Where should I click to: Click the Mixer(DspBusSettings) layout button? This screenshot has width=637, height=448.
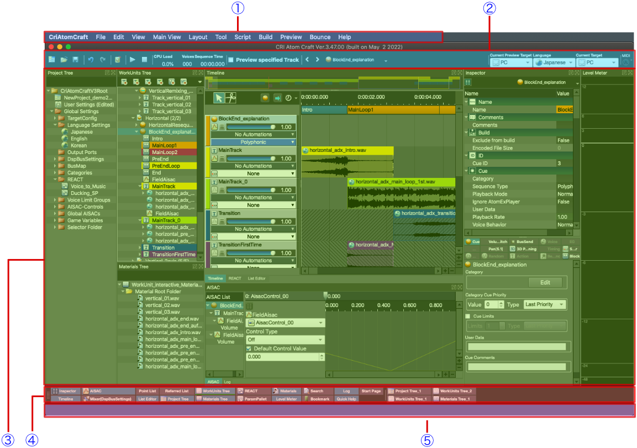click(108, 399)
